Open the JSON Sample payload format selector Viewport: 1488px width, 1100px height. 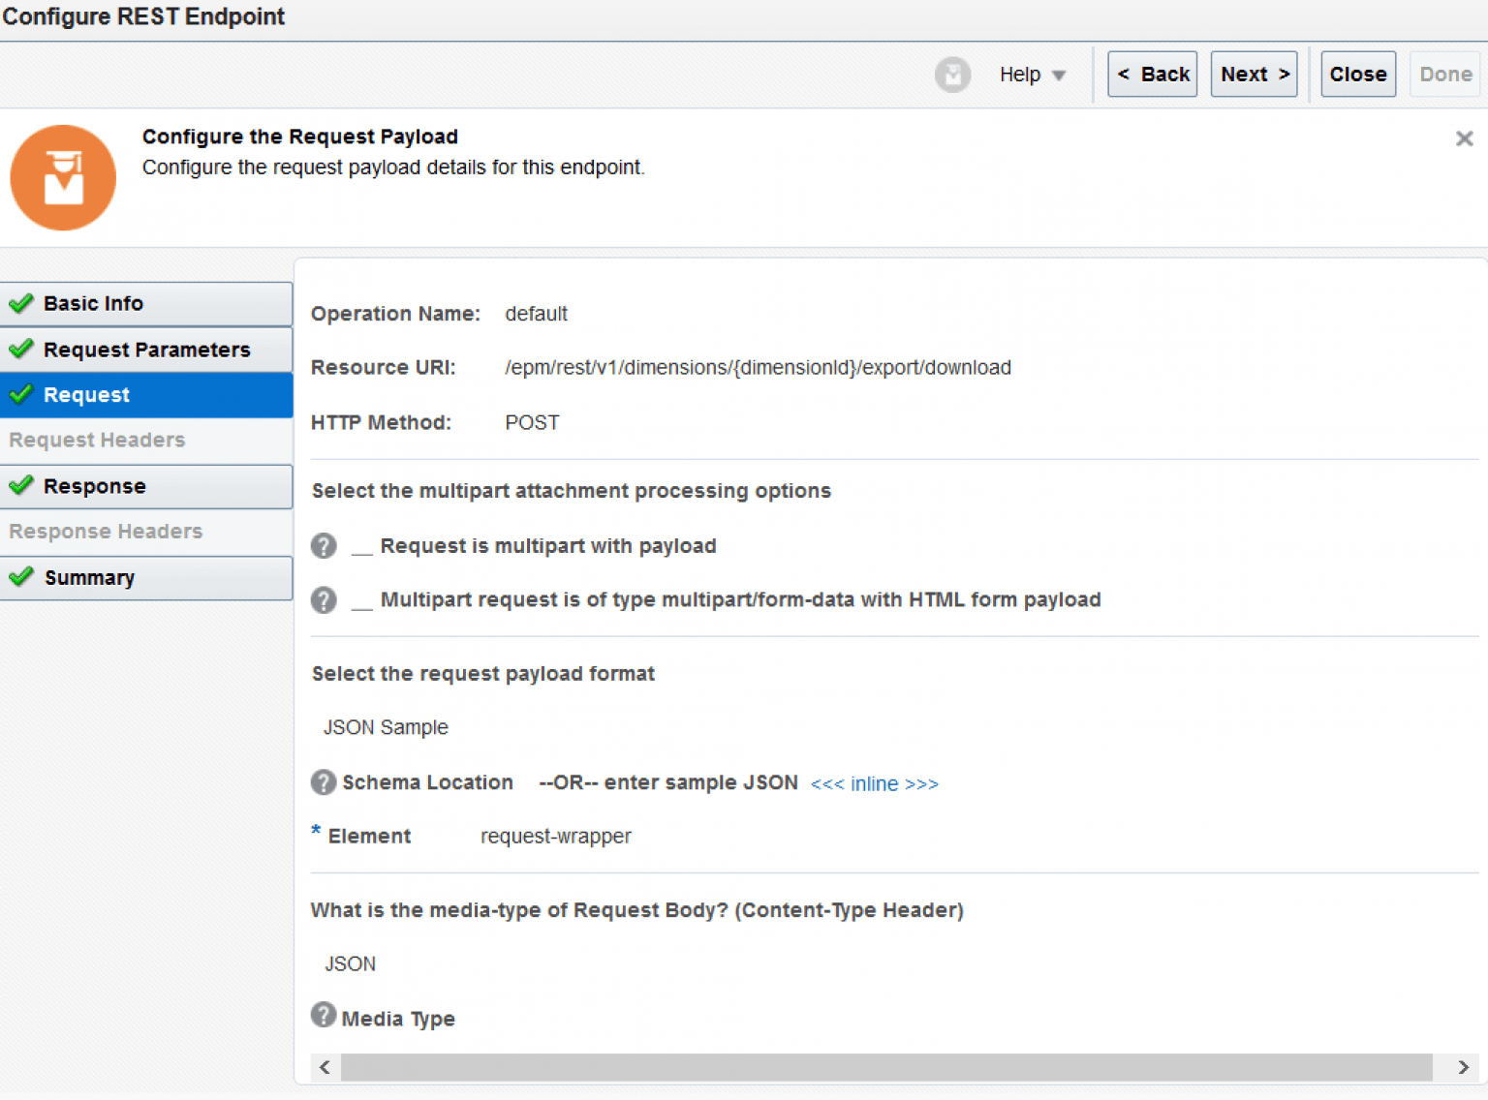tap(385, 727)
